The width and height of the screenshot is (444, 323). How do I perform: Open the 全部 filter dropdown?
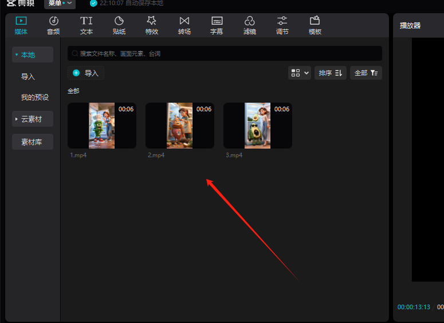[366, 73]
